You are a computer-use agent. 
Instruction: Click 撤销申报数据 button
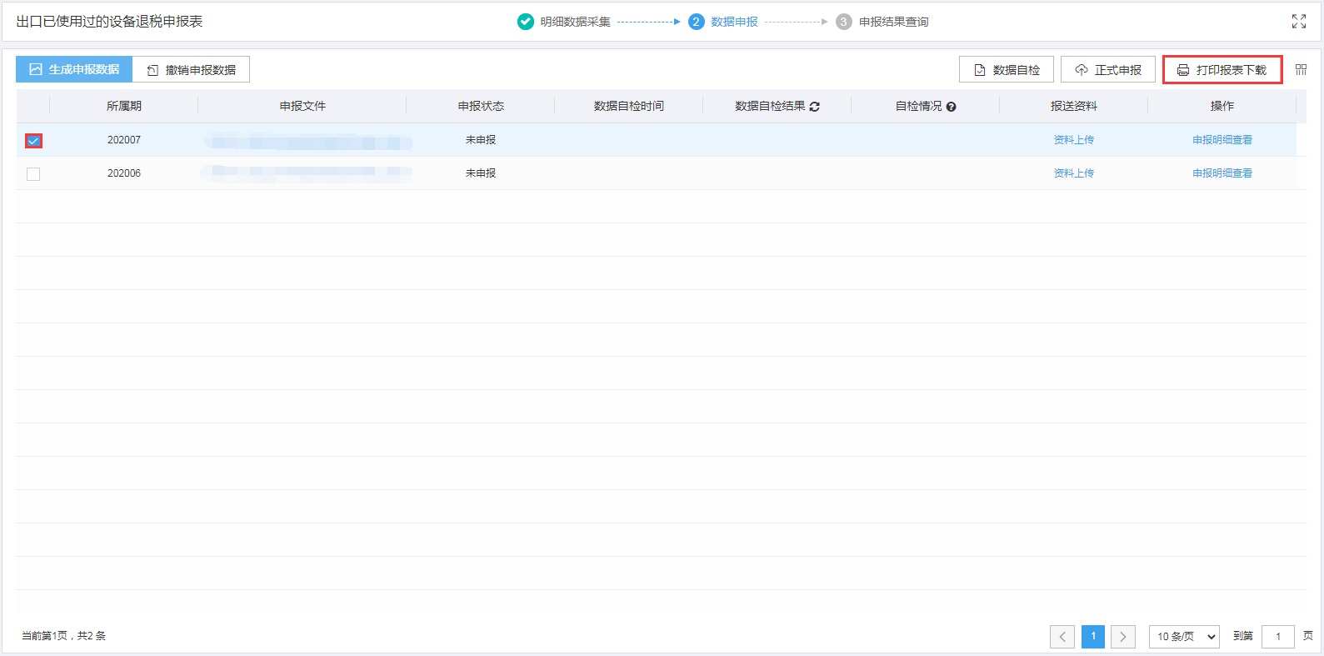(192, 70)
